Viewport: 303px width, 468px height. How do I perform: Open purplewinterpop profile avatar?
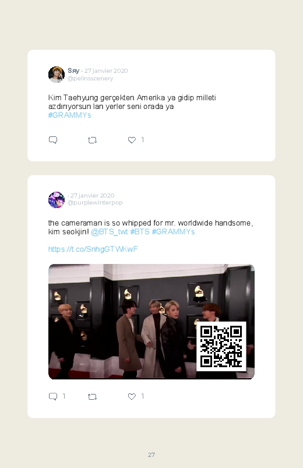click(57, 200)
